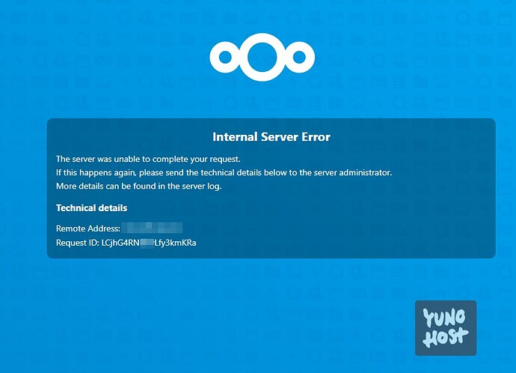Click the words 'server administrator' in the message
This screenshot has width=516, height=373.
tap(353, 173)
